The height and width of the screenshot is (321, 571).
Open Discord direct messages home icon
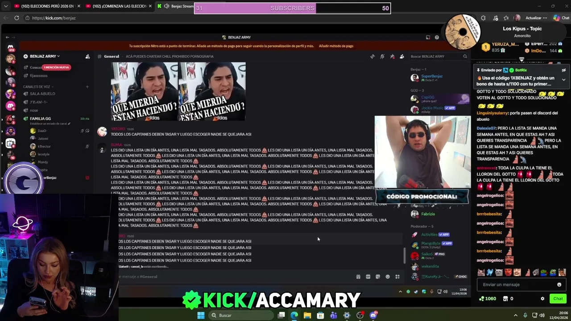(10, 46)
